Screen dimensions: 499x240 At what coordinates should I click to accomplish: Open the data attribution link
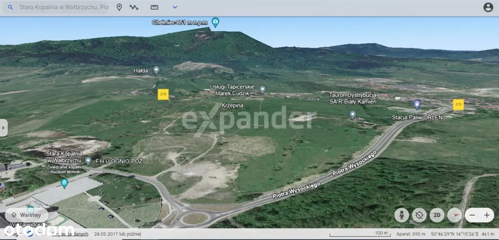click(77, 234)
